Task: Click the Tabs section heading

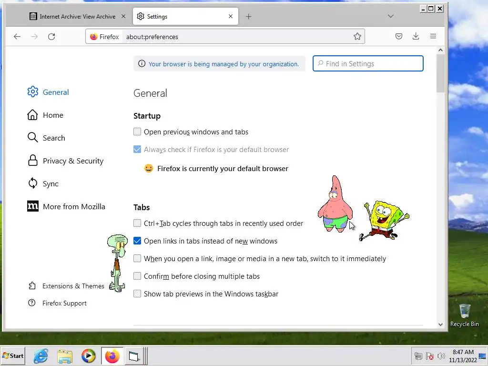Action: pos(142,207)
